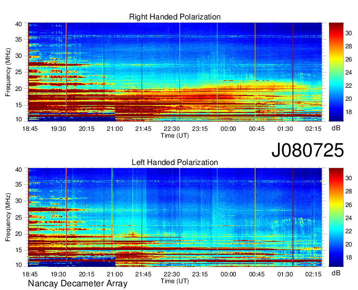Viewport: 358px width, 290px height.
Task: Click the "26" dB tick on lower color bar
Action: 349,205
